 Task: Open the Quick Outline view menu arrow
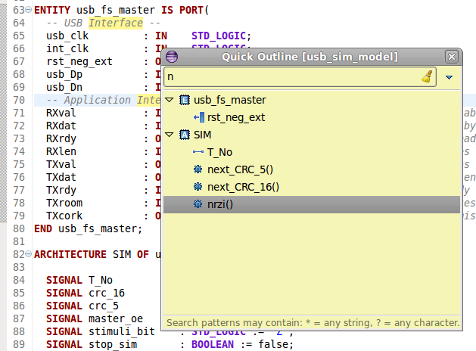click(x=450, y=76)
